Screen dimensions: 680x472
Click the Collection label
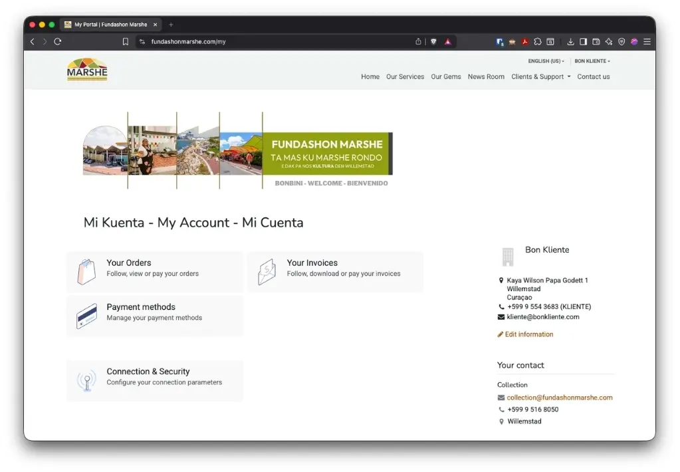(x=512, y=385)
